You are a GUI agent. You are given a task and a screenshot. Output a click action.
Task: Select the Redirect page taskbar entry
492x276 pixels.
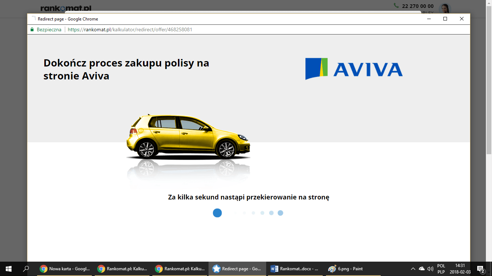pyautogui.click(x=237, y=268)
